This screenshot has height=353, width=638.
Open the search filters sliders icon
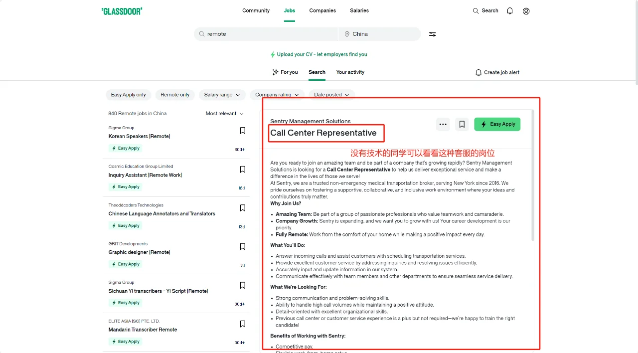click(x=433, y=34)
